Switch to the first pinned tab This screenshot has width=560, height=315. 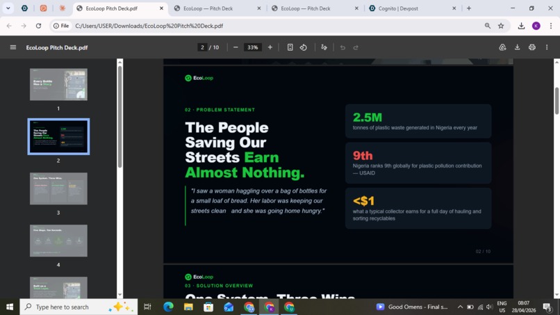24,8
